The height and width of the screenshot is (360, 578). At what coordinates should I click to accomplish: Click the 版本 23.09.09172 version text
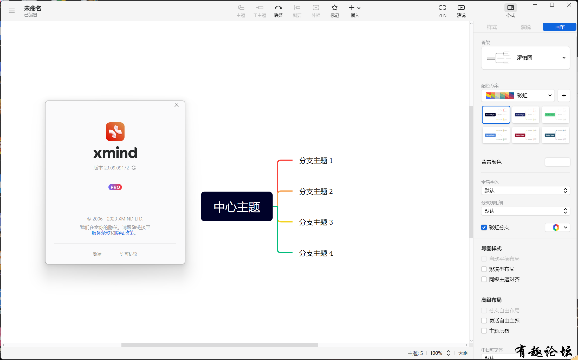[111, 168]
